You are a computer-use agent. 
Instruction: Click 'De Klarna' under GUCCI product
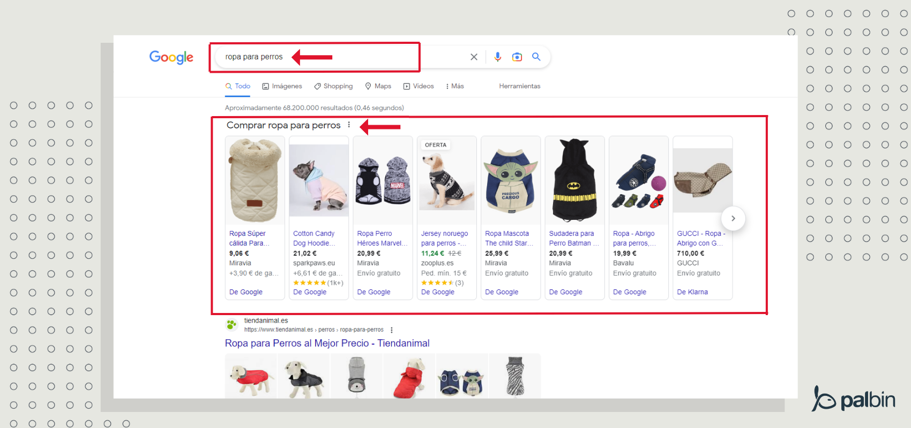(692, 292)
